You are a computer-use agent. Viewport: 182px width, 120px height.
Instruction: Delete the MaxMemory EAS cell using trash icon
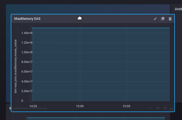coord(170,19)
